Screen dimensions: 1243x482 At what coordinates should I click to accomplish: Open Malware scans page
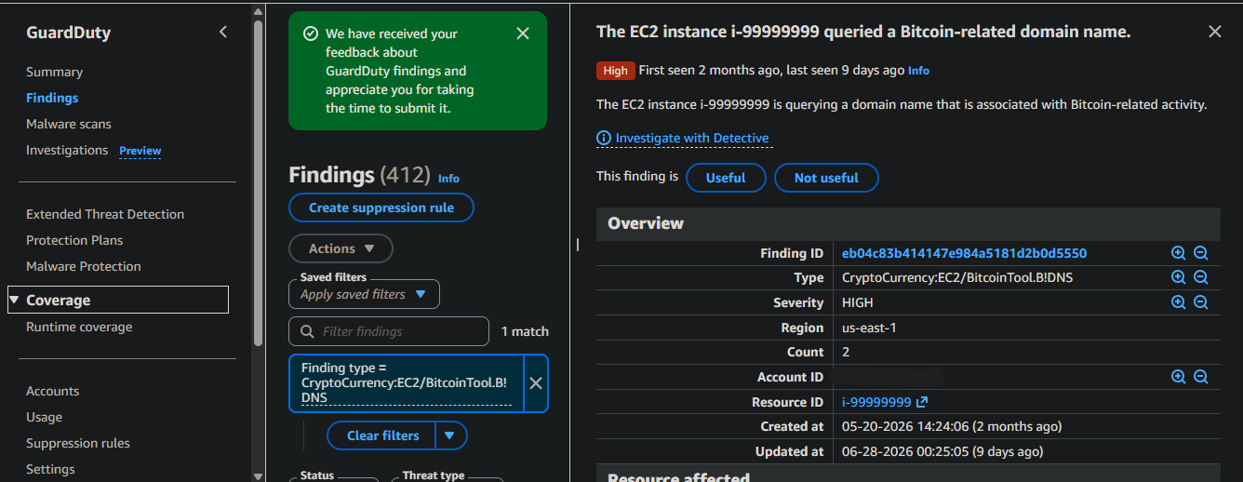(69, 124)
